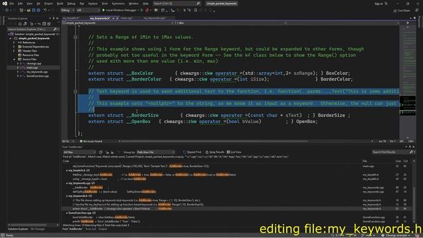The image size is (423, 238).
Task: Click the Save All toolbar icon
Action: tap(38, 11)
